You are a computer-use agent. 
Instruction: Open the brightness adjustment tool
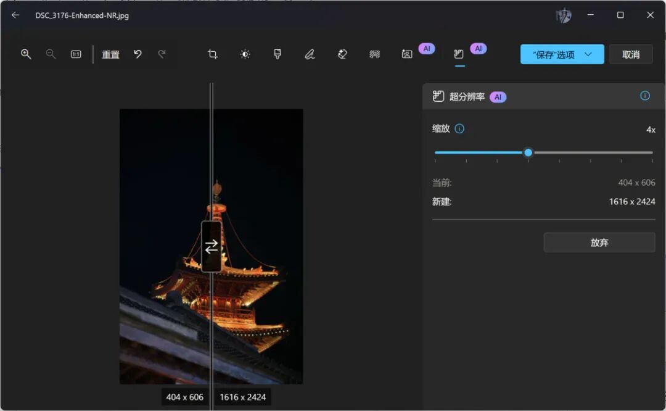tap(245, 54)
